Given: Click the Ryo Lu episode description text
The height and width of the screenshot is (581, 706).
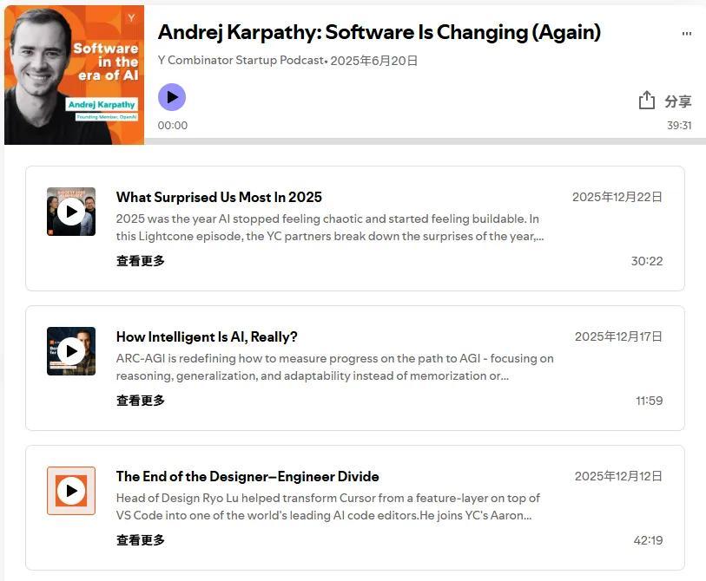Looking at the screenshot, I should tap(328, 506).
